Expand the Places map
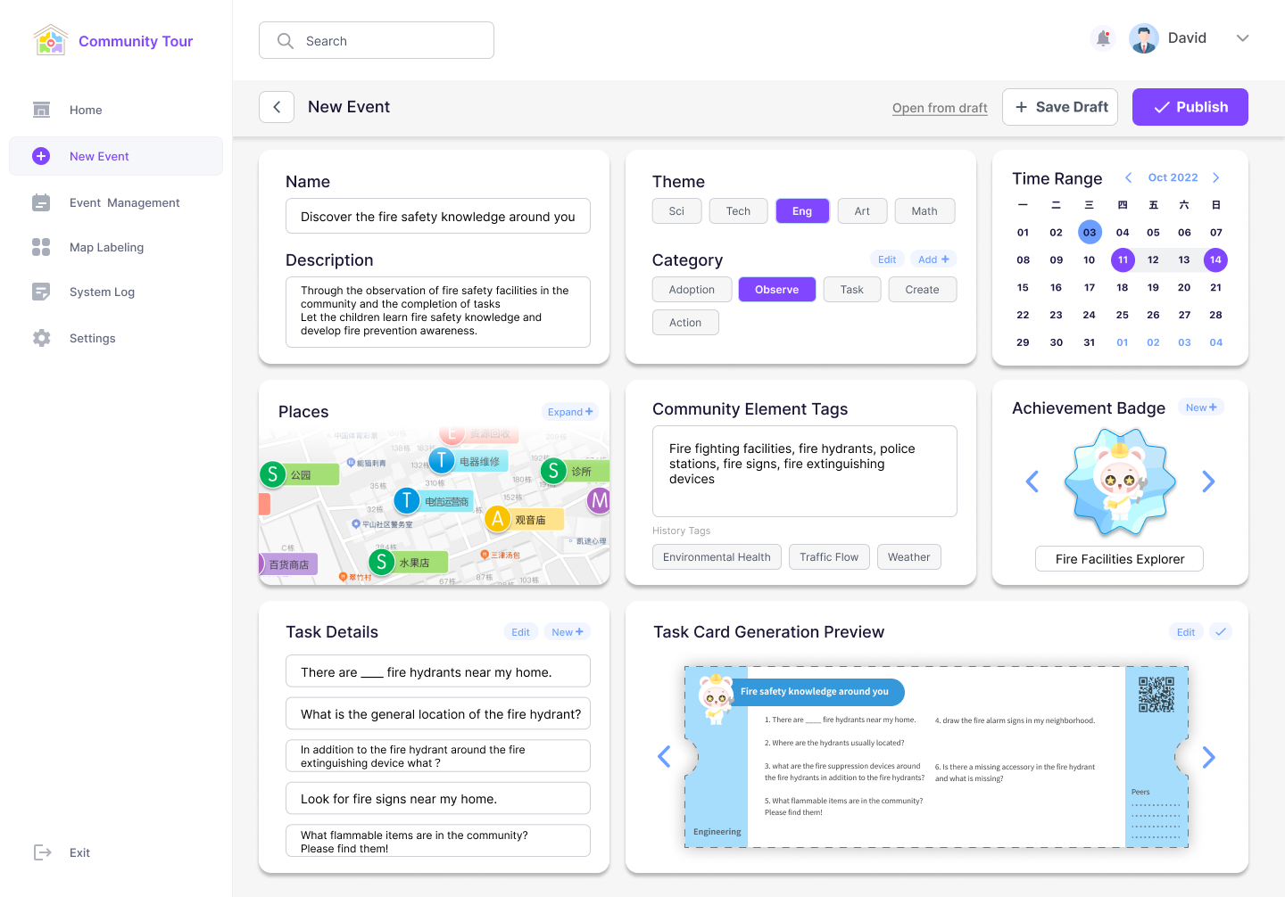The height and width of the screenshot is (897, 1285). (x=569, y=412)
